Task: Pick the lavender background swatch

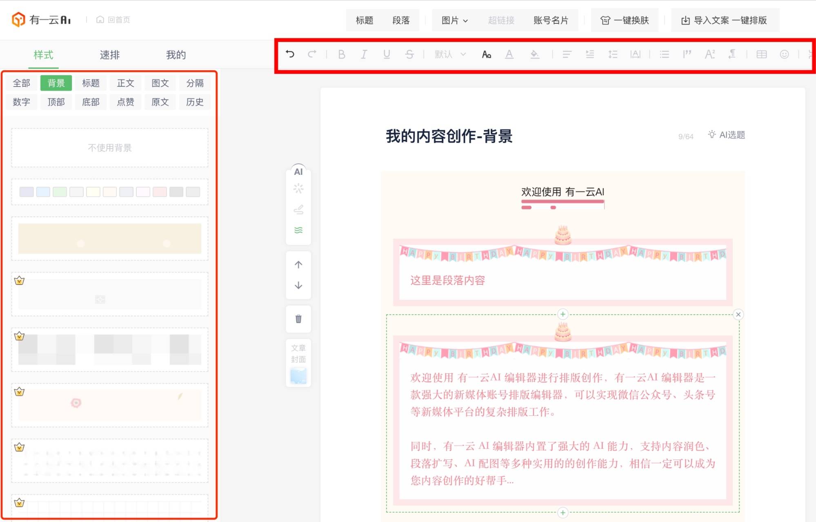Action: [x=27, y=192]
